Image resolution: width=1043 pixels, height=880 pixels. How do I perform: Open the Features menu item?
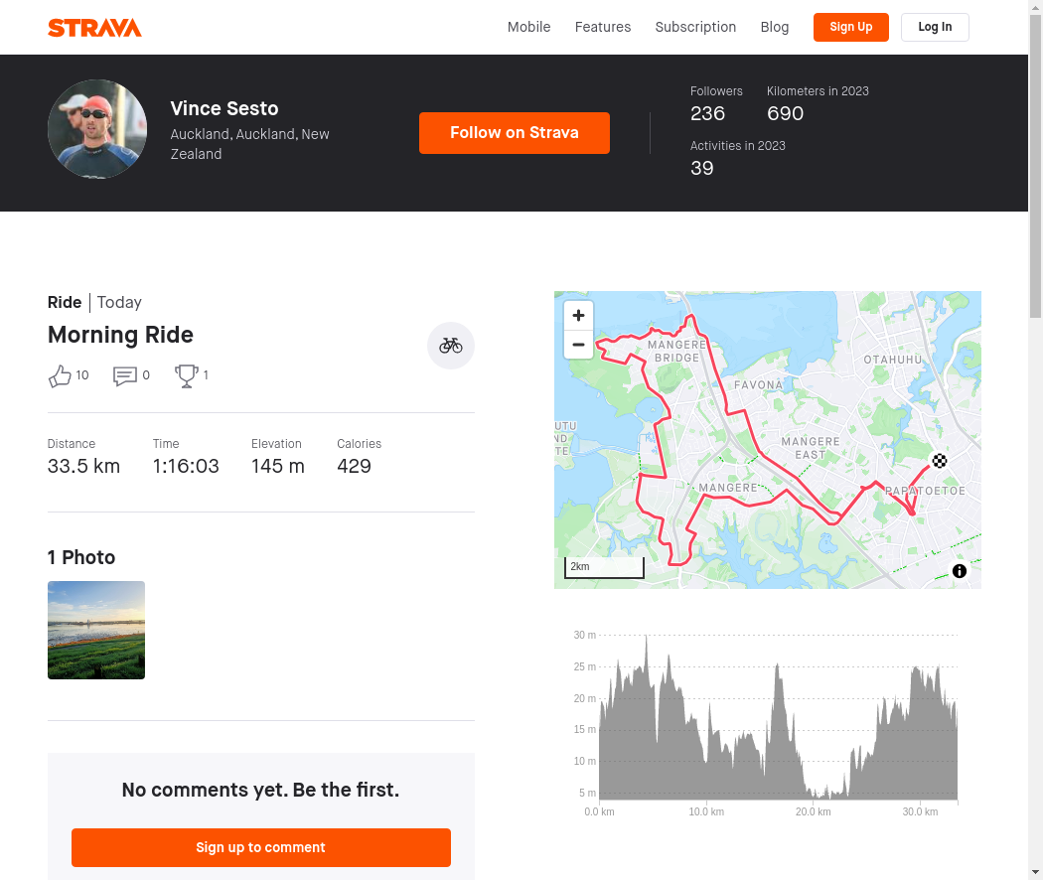coord(603,27)
